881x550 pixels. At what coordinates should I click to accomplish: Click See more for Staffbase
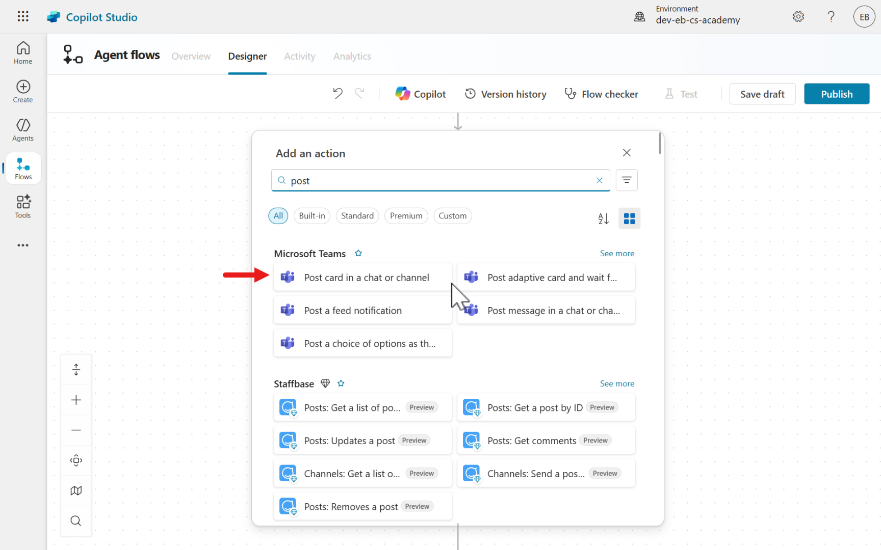[x=617, y=384]
